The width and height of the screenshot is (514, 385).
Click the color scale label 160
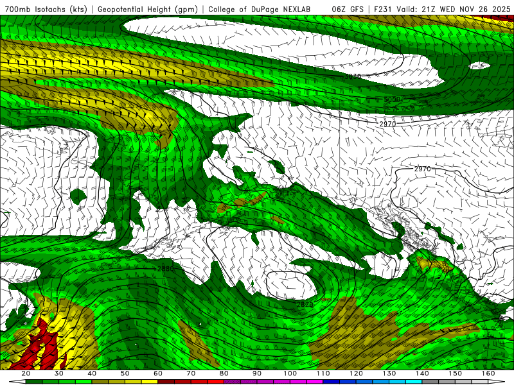(x=488, y=373)
